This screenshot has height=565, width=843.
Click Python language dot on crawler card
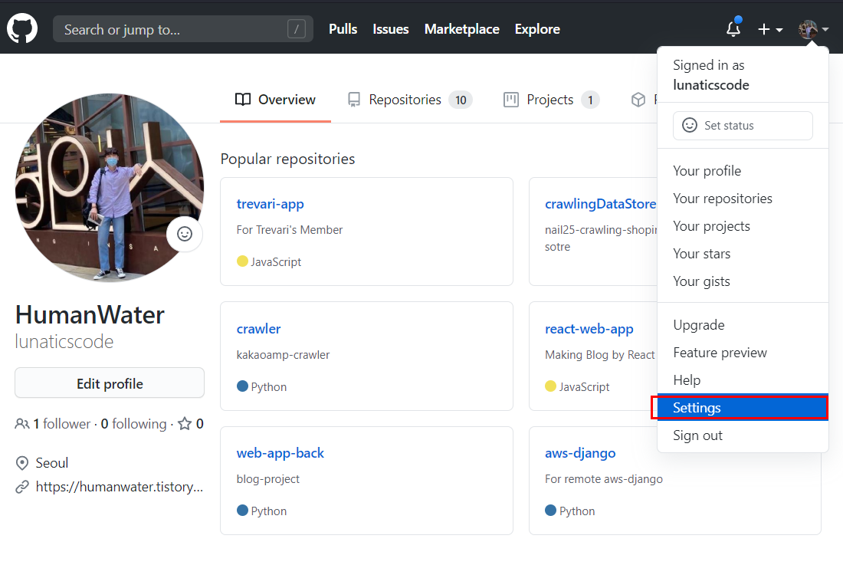242,386
